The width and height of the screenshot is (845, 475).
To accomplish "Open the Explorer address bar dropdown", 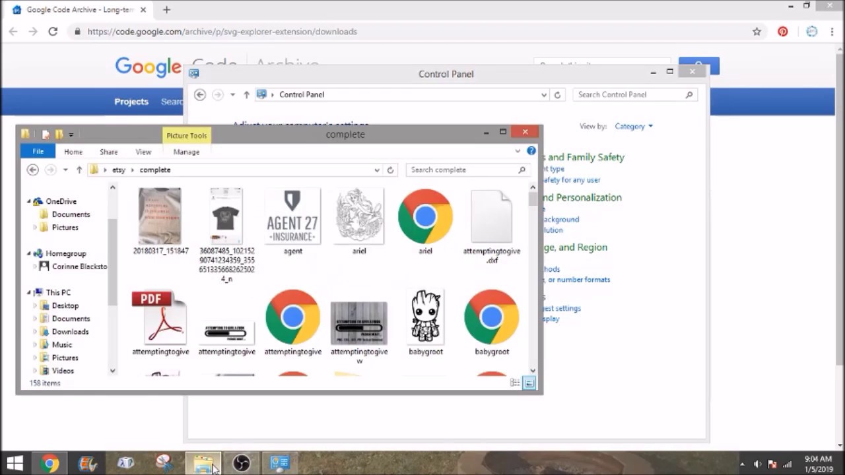I will point(377,170).
